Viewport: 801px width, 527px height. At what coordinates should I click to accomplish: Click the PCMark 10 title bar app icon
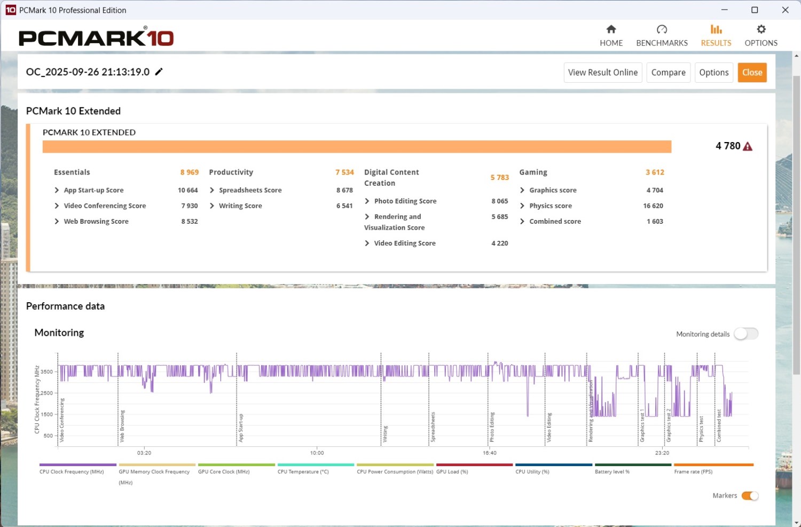pyautogui.click(x=10, y=10)
